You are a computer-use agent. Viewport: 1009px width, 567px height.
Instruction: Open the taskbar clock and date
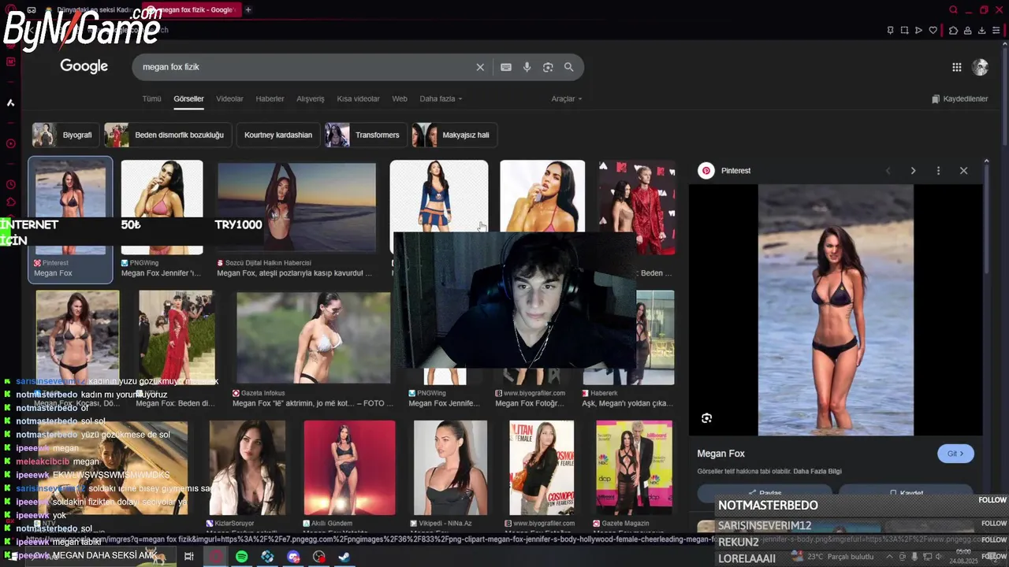coord(963,557)
